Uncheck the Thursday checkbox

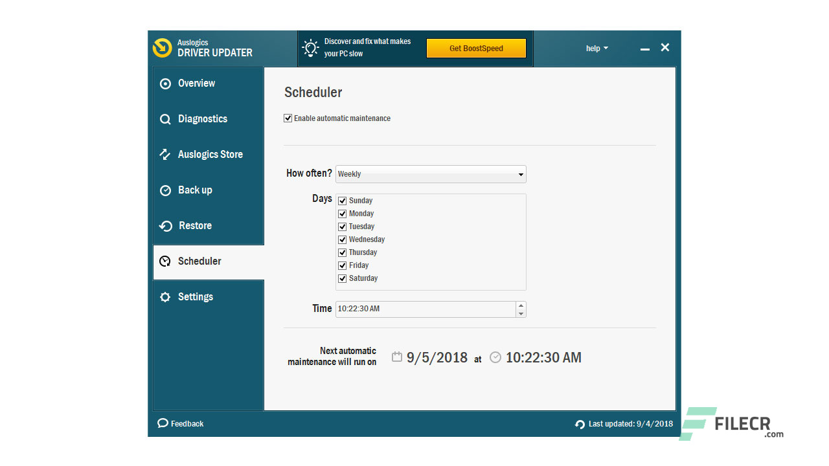(343, 252)
